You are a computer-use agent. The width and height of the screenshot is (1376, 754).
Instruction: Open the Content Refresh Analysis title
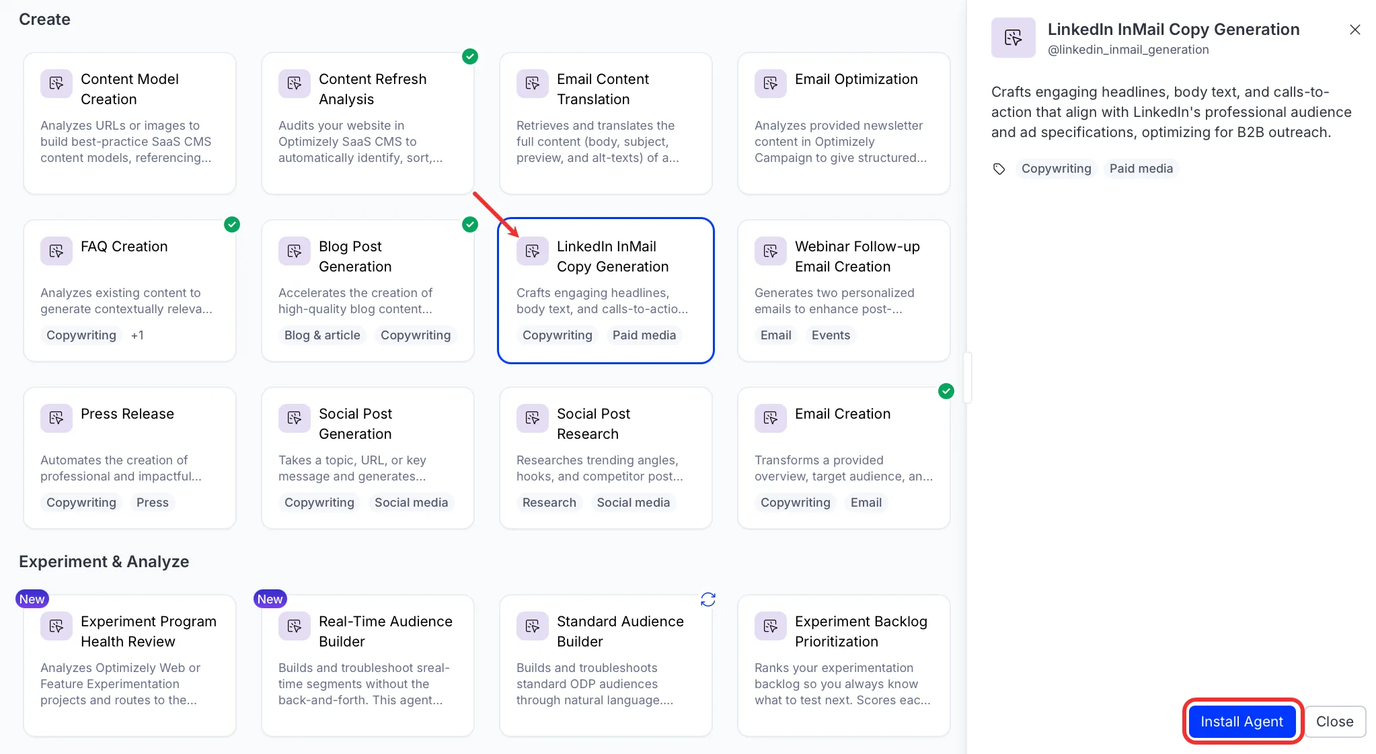tap(373, 89)
